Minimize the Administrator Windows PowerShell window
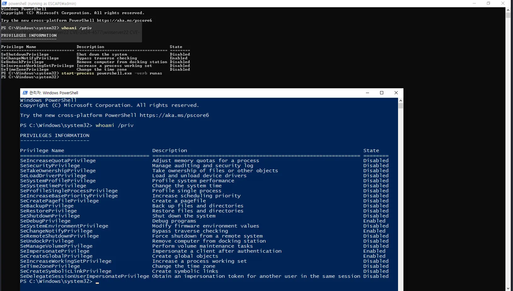Screen dimensions: 513x291 (367, 93)
